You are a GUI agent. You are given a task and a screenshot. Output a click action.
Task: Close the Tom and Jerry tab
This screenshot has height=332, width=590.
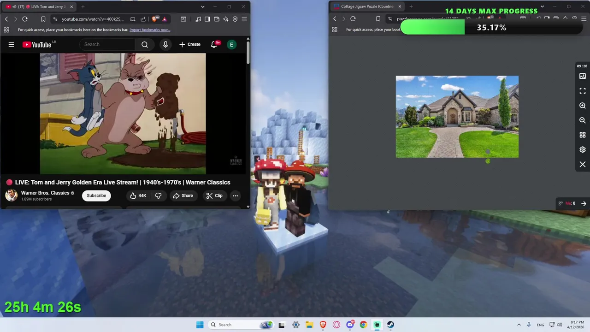click(71, 6)
